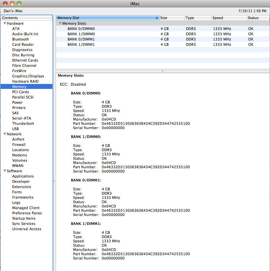Open PCI Cards entry
The height and width of the screenshot is (271, 270).
click(x=20, y=92)
